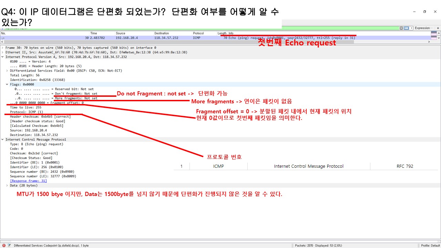Click packet list horizontal scrollbar right arrow
The width and height of the screenshot is (441, 248).
pyautogui.click(x=429, y=42)
